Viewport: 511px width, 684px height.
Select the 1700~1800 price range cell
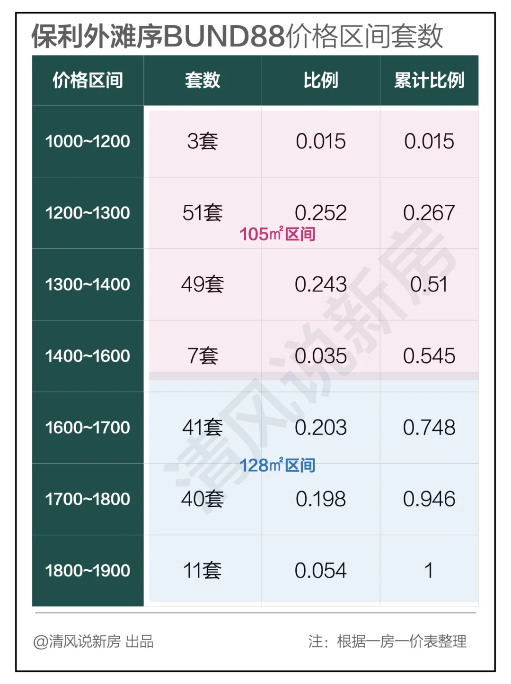click(x=88, y=499)
